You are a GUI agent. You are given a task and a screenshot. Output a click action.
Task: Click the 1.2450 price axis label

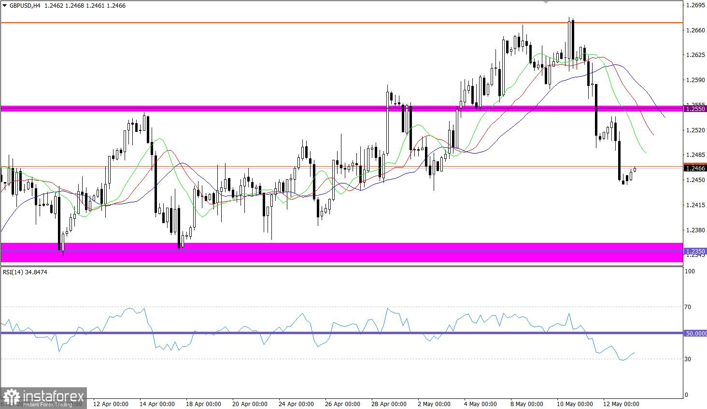696,180
